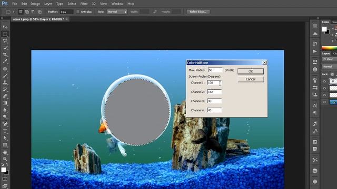
Task: Open the layer Kind filter dropdown
Action: (329, 59)
